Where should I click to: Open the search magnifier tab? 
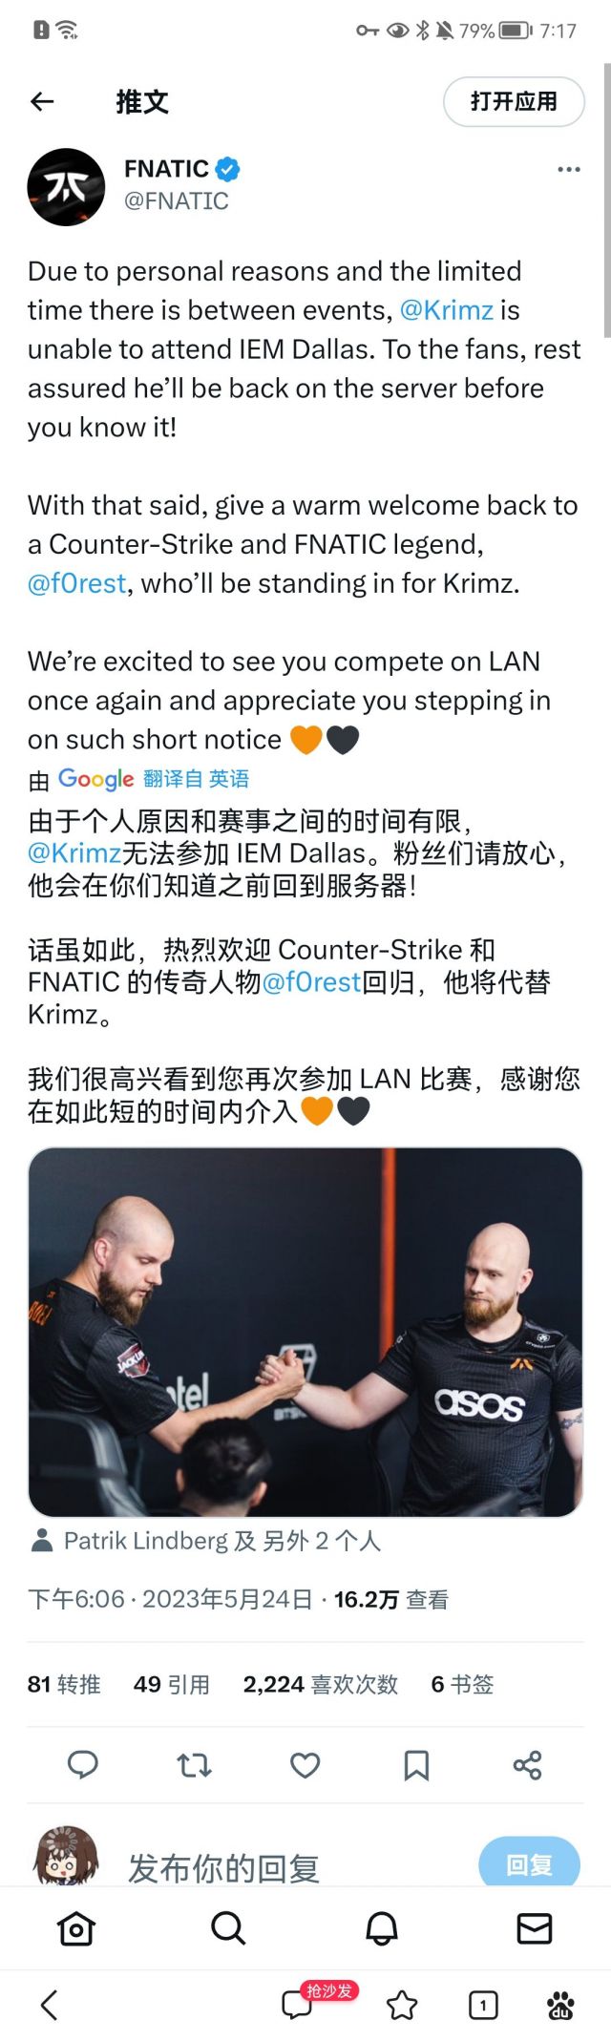[x=228, y=1929]
